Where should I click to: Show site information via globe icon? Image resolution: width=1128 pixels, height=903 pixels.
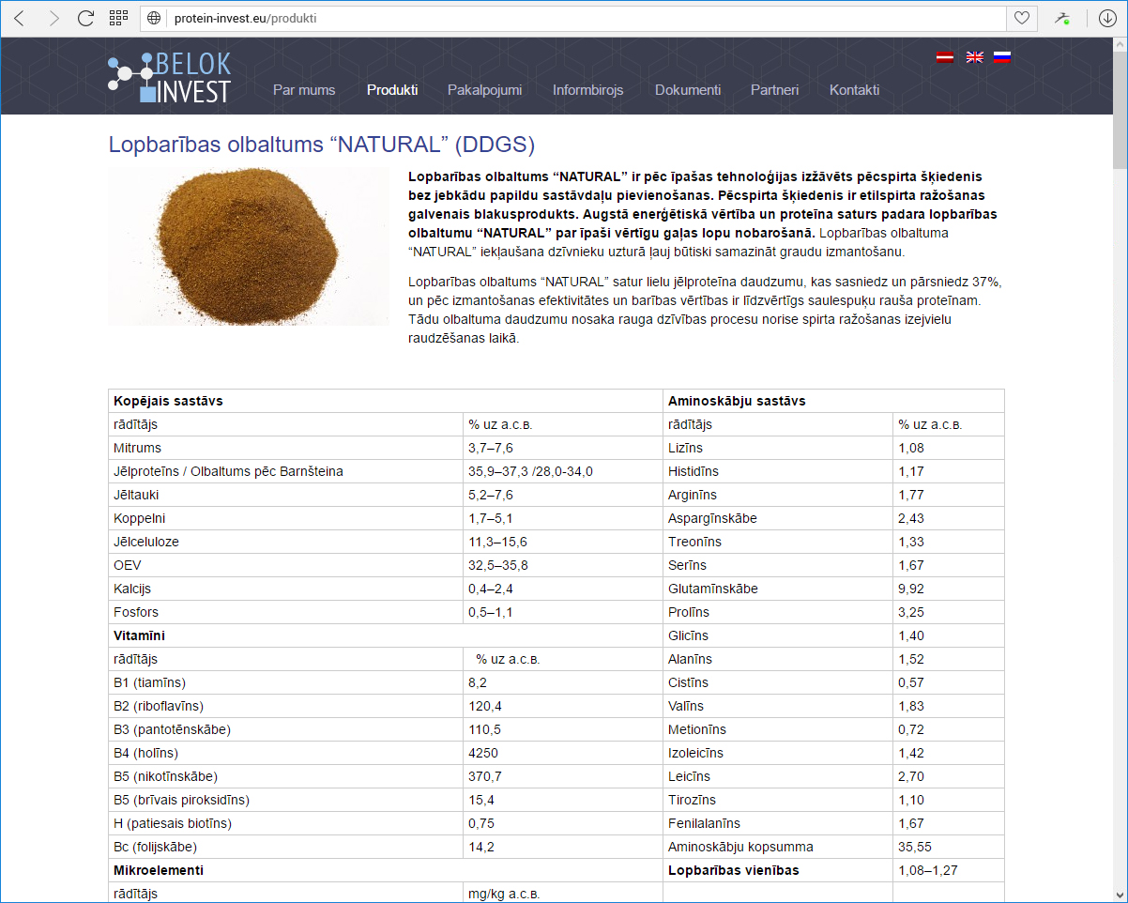point(156,18)
